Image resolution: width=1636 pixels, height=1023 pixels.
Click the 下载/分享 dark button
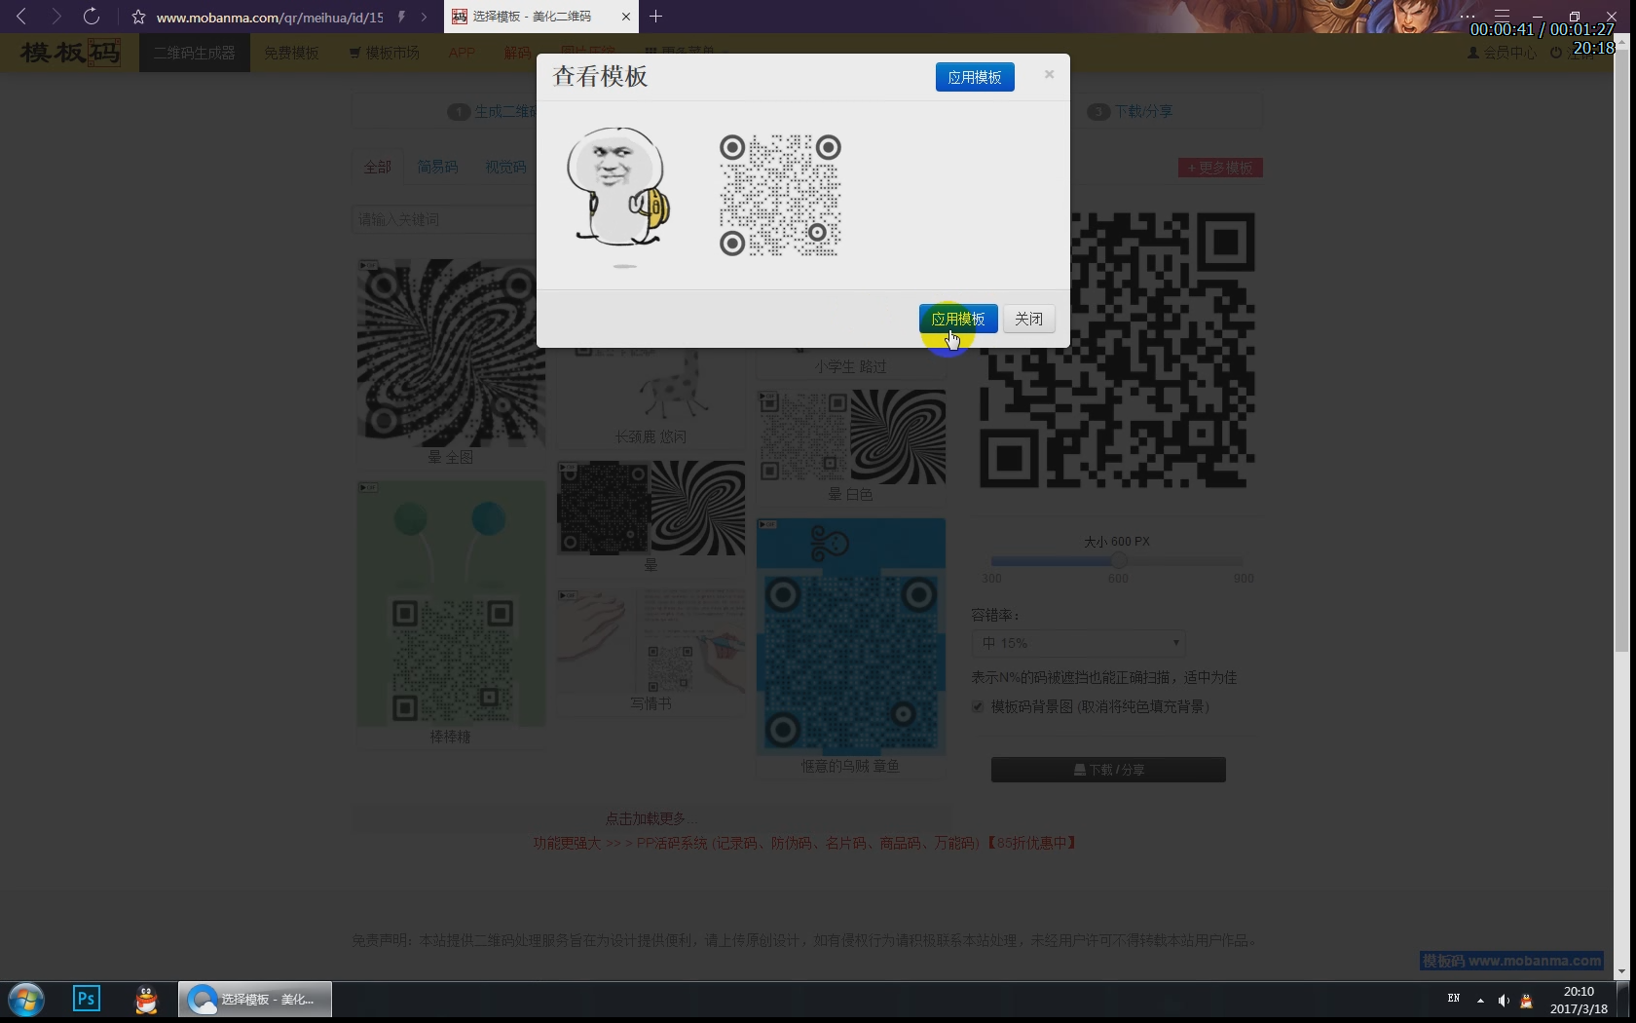coord(1108,770)
